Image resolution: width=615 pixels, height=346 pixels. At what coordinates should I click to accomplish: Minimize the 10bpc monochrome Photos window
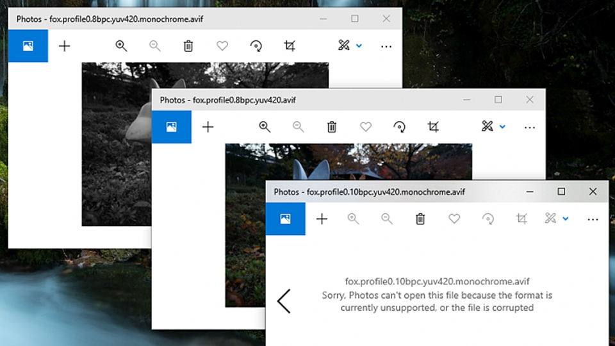coord(530,192)
